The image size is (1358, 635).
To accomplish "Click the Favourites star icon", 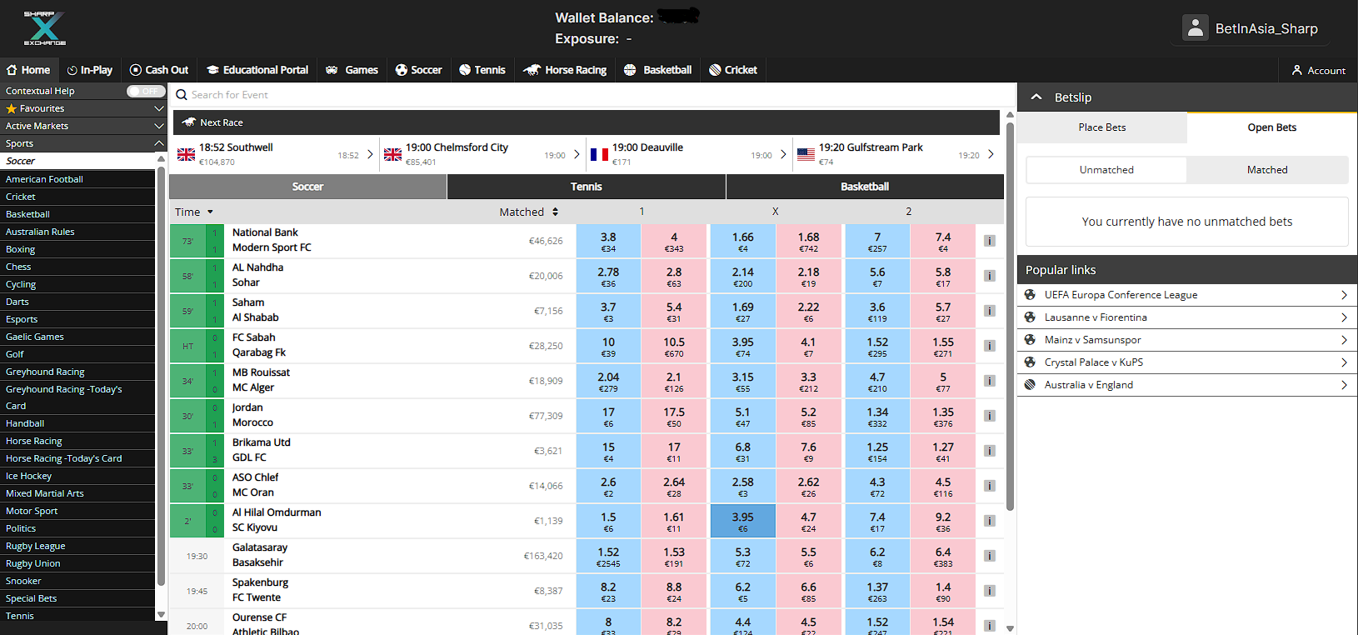I will tap(12, 109).
